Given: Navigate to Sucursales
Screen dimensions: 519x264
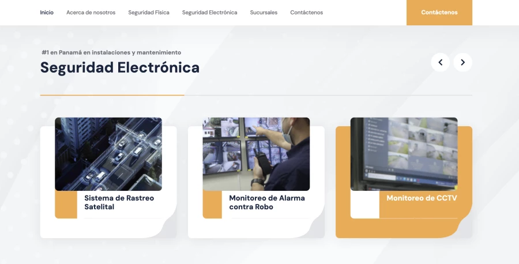Looking at the screenshot, I should click(x=264, y=13).
